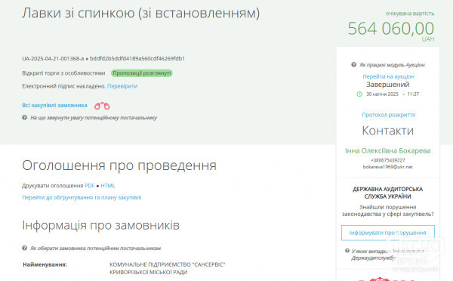The height and width of the screenshot is (281, 453).
Task: Click the green clock icon by auction date
Action: click(359, 94)
